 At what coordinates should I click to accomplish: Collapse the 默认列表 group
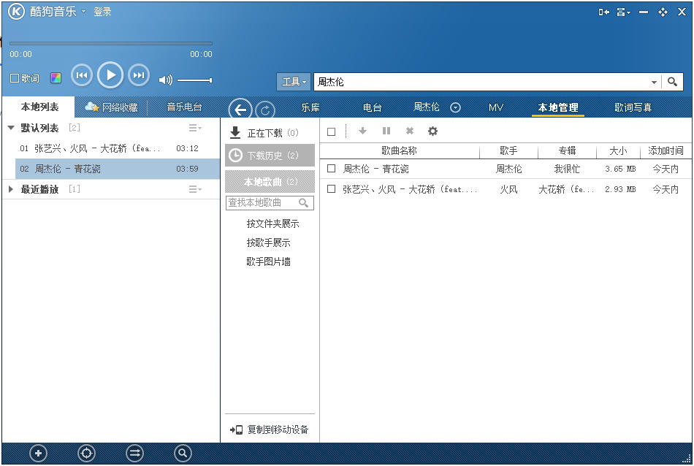[x=12, y=128]
